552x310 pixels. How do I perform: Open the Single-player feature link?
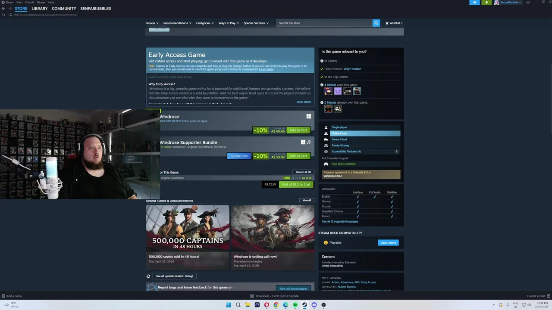point(339,127)
